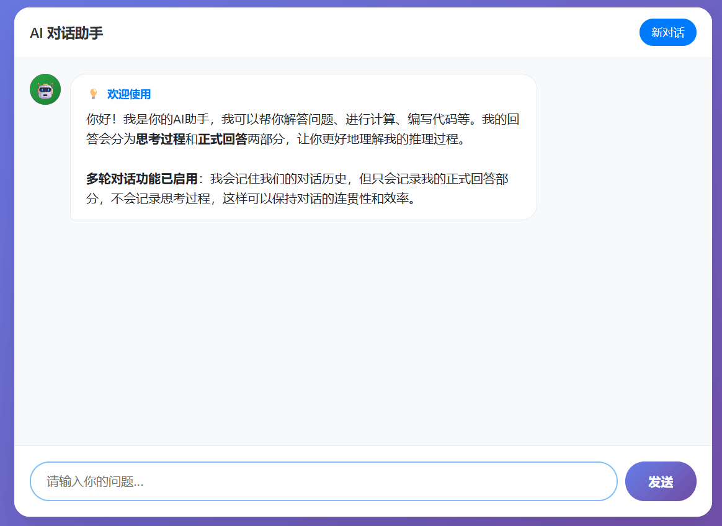
Task: Click the text 不会记录思考过程 in welcome message
Action: (160, 199)
